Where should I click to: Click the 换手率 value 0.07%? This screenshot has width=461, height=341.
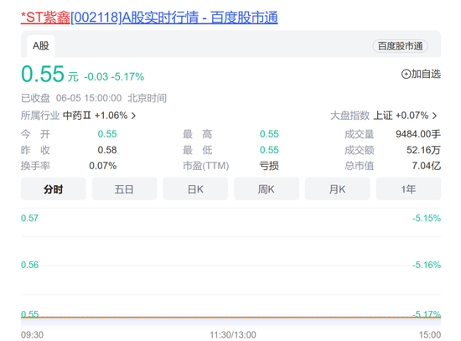coord(103,166)
